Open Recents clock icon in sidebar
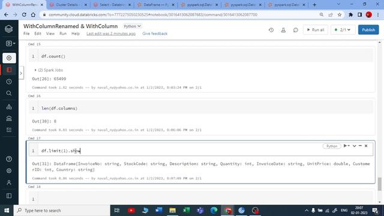The image size is (384, 216). 9,82
